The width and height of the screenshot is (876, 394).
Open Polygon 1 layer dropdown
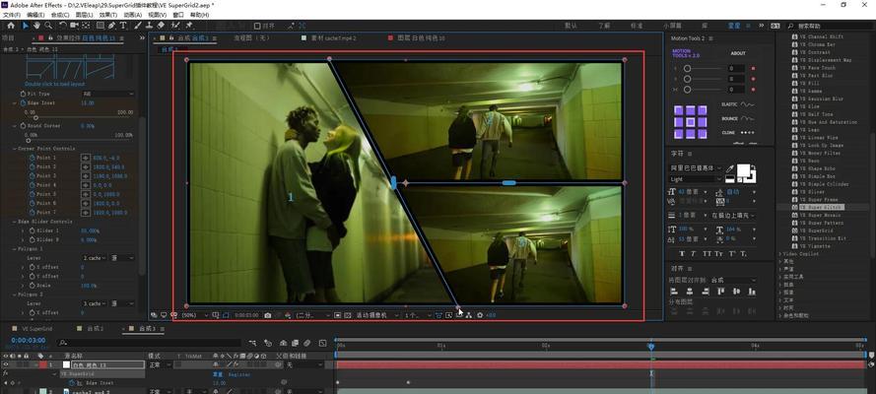click(95, 258)
